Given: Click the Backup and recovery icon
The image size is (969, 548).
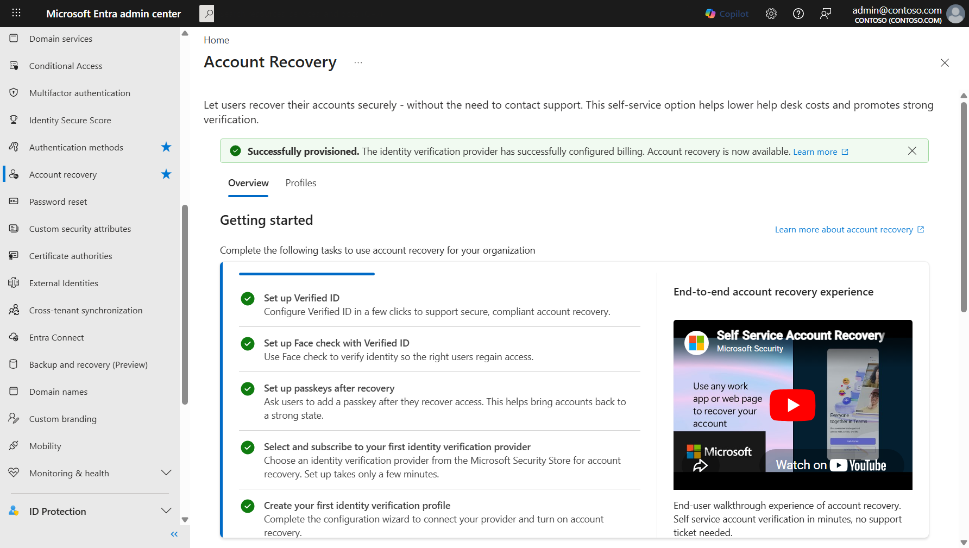Looking at the screenshot, I should [x=14, y=364].
